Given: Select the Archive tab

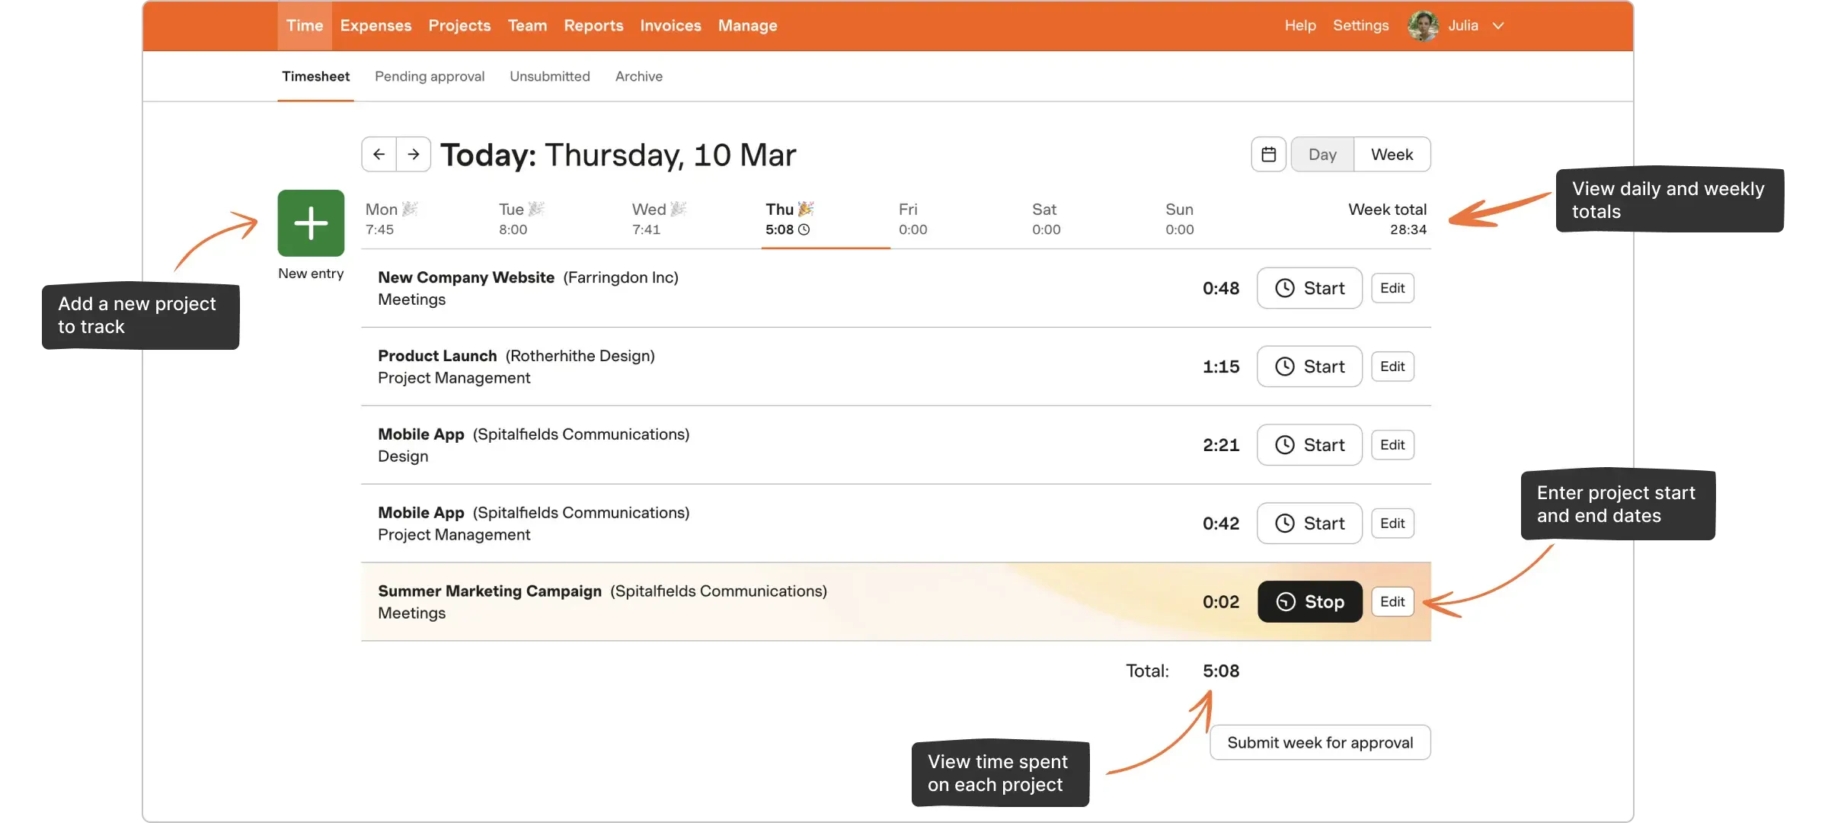Looking at the screenshot, I should 639,76.
